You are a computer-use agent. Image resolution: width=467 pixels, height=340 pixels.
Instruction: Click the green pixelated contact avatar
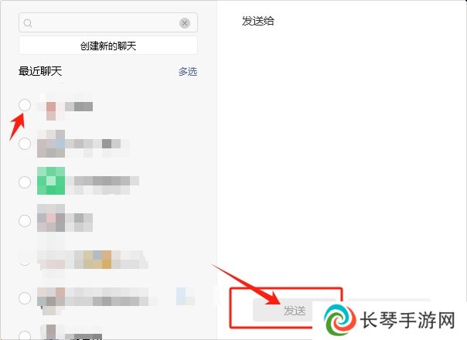click(51, 181)
